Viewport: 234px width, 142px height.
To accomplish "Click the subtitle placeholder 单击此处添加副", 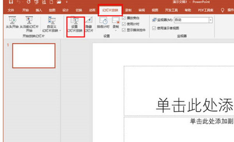I will click(211, 121).
